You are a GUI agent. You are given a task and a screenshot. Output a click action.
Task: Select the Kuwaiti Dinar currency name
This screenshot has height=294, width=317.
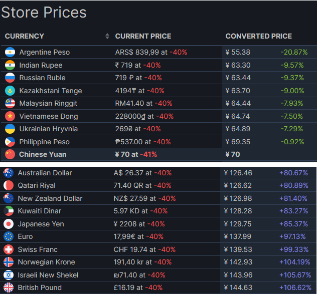coord(40,211)
